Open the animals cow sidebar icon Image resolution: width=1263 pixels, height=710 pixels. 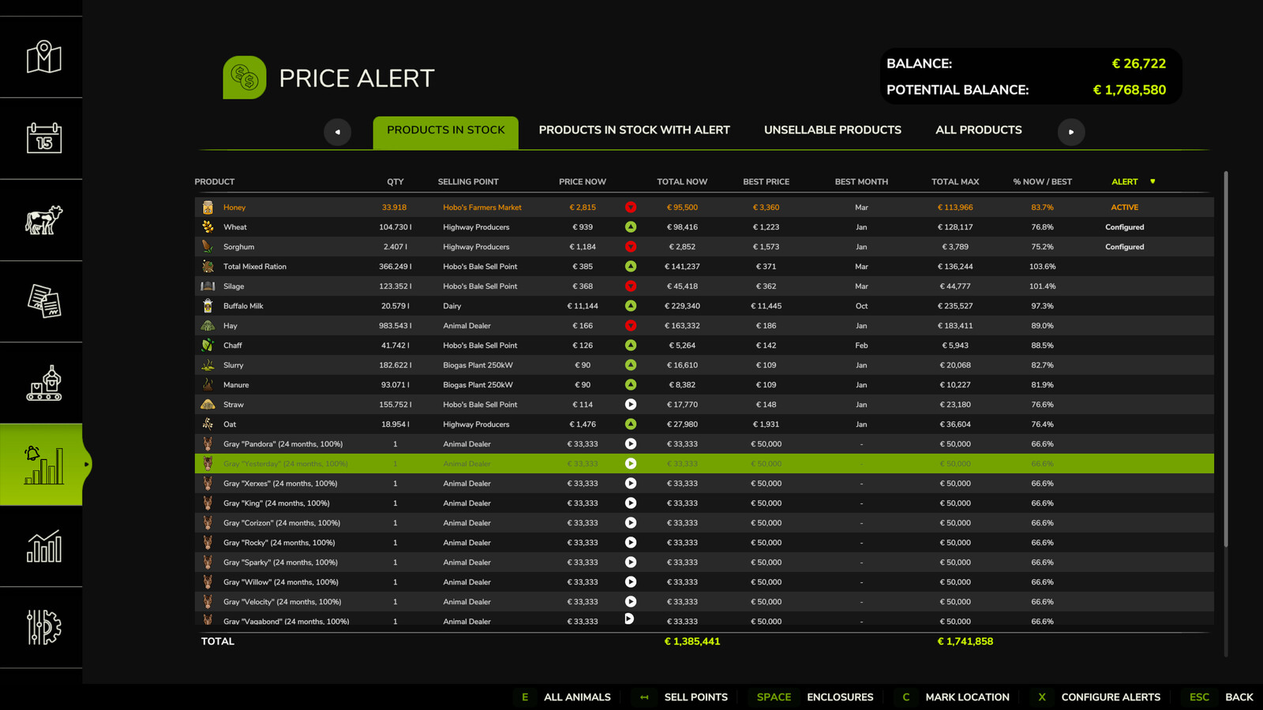[43, 220]
